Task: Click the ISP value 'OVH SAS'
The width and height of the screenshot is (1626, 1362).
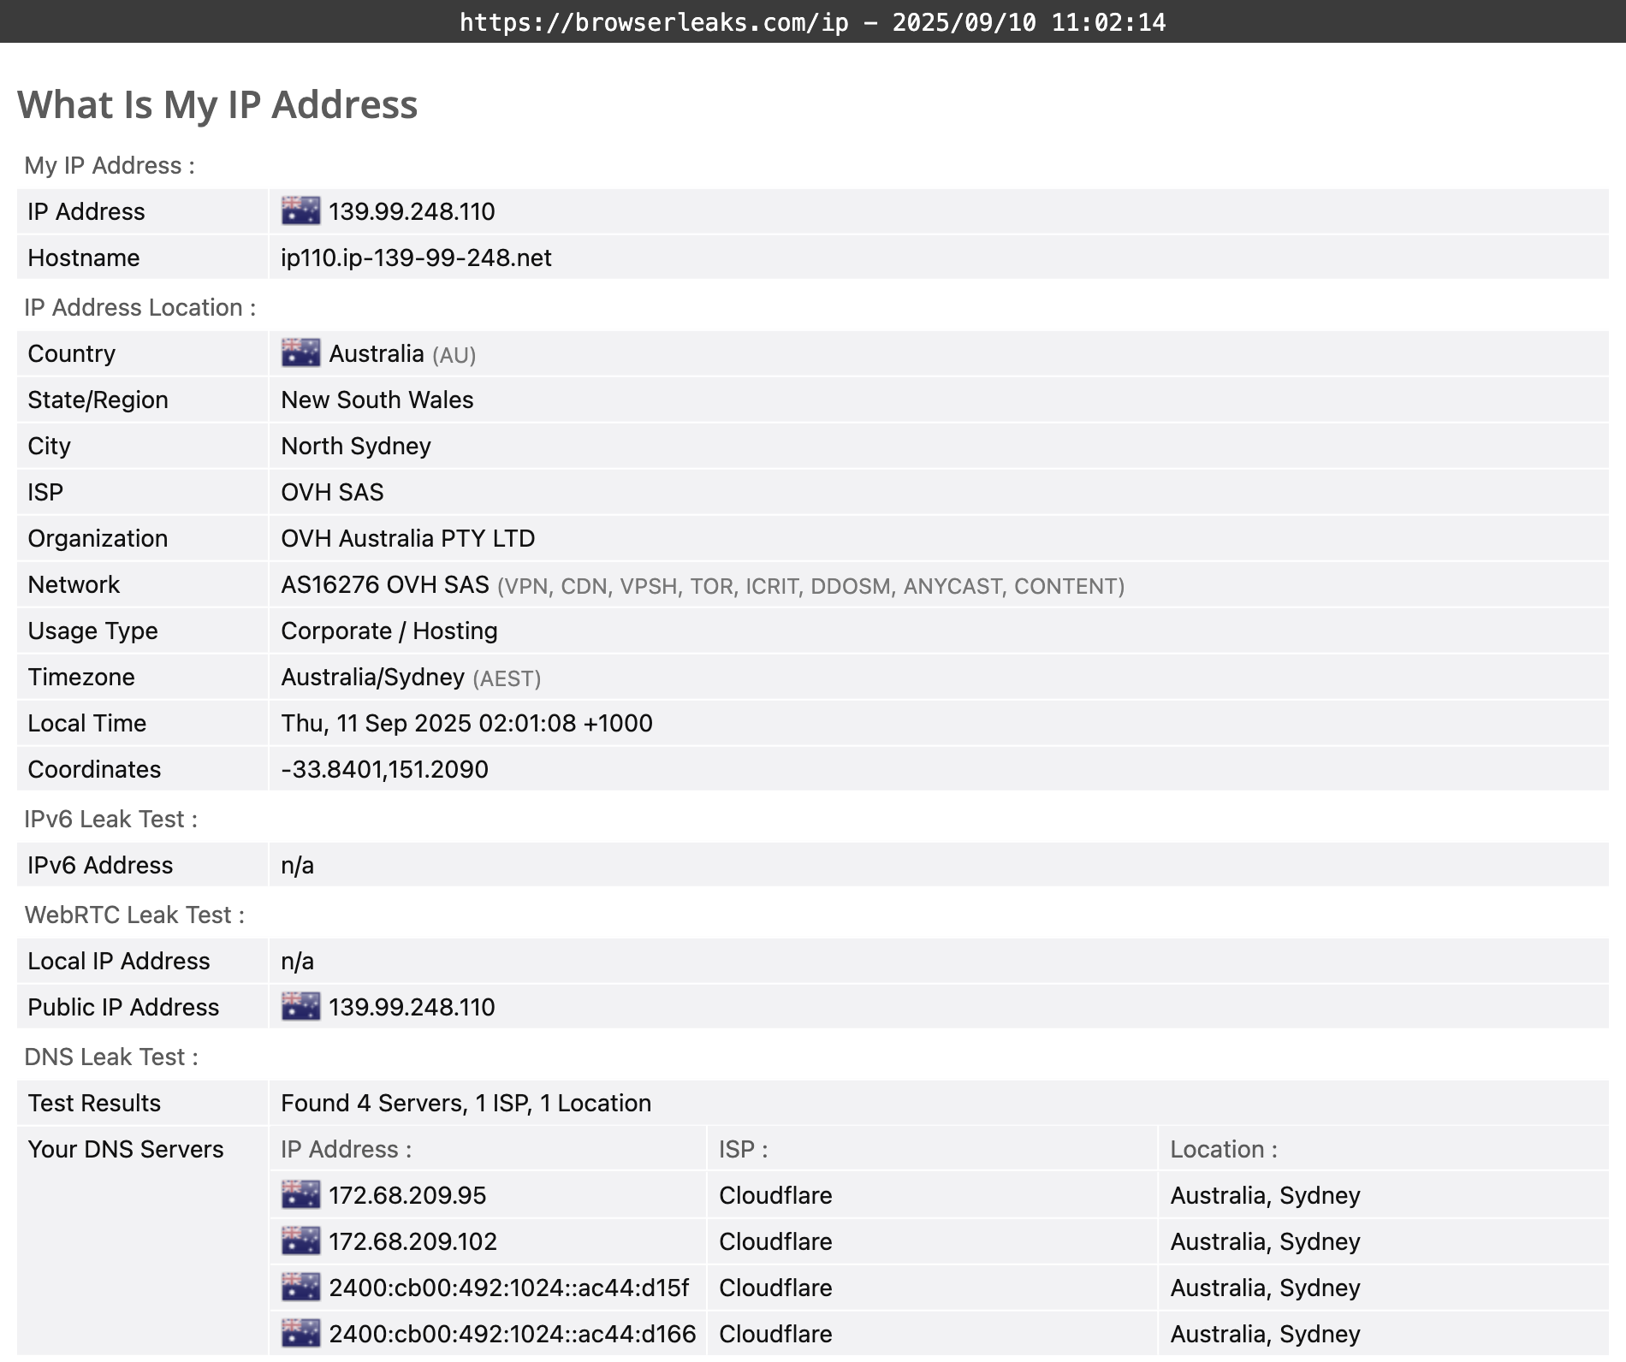Action: (332, 492)
